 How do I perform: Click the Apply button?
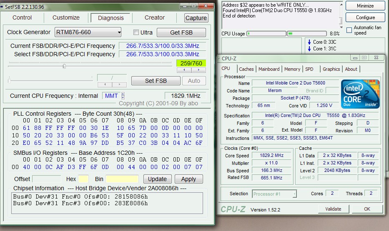coord(188,179)
